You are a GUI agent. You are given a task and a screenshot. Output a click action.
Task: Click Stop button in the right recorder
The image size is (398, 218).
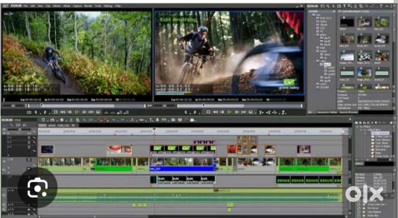[x=208, y=113]
